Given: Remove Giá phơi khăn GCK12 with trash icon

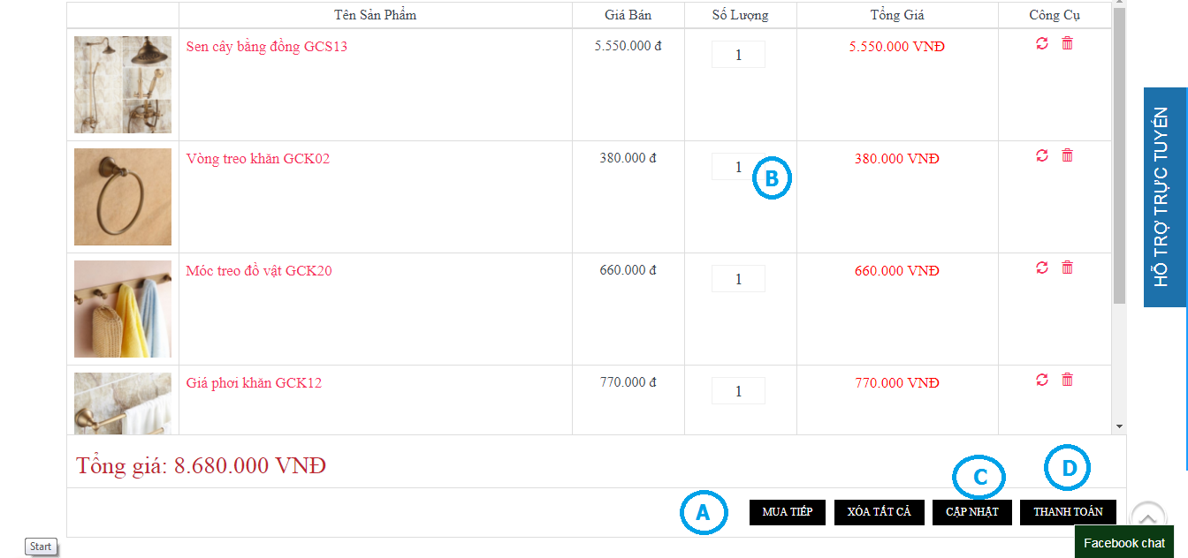Looking at the screenshot, I should click(1067, 380).
